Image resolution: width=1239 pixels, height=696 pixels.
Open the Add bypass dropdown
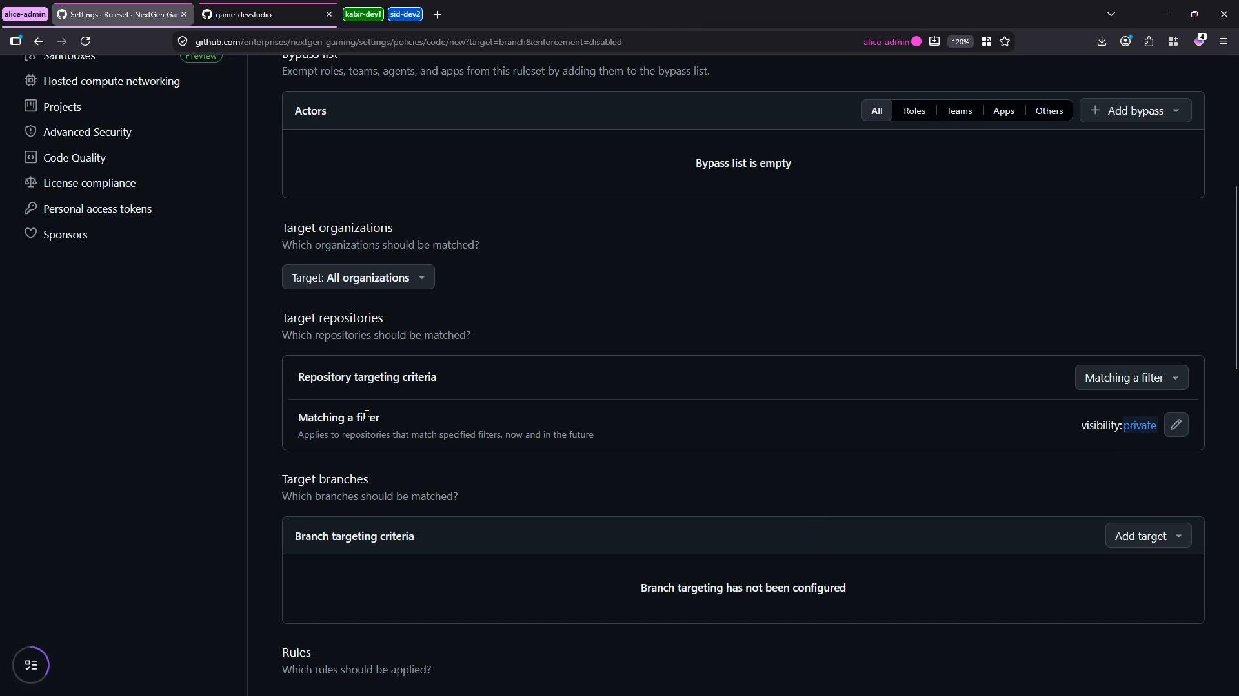1135,111
